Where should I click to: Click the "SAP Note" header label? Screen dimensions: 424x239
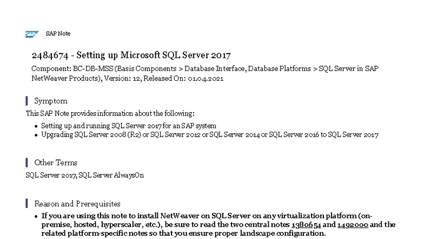tap(58, 34)
